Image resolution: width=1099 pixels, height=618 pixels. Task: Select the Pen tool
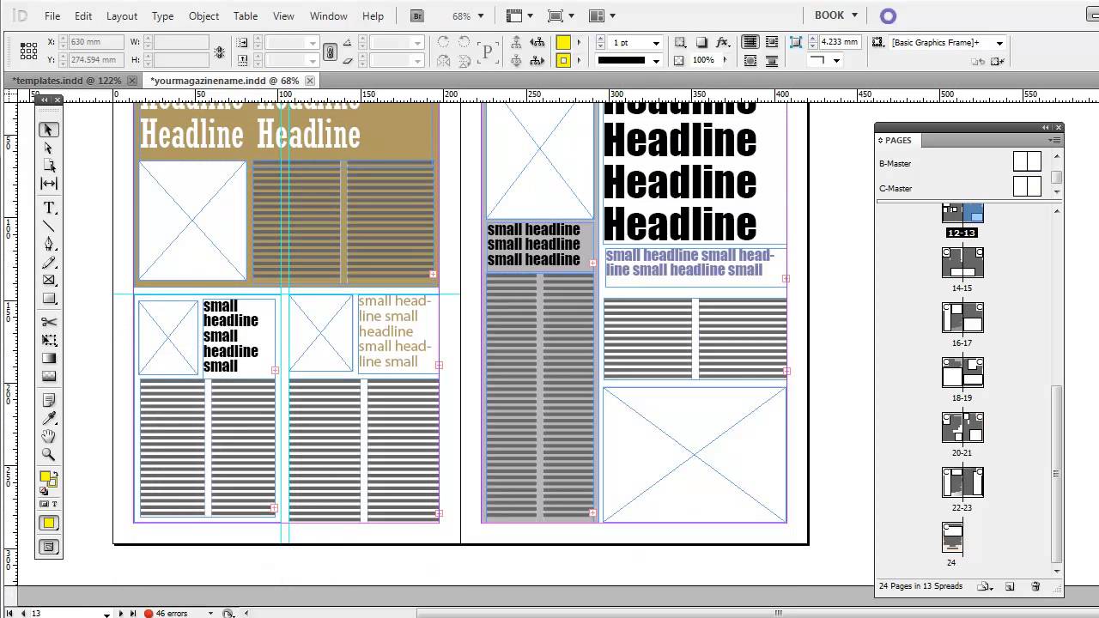tap(49, 245)
